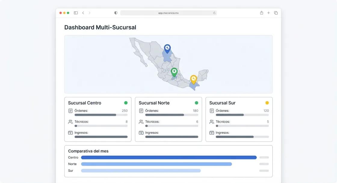Click the Técnicos icon in Sucursal Sur card
Image resolution: width=337 pixels, height=183 pixels.
212,122
